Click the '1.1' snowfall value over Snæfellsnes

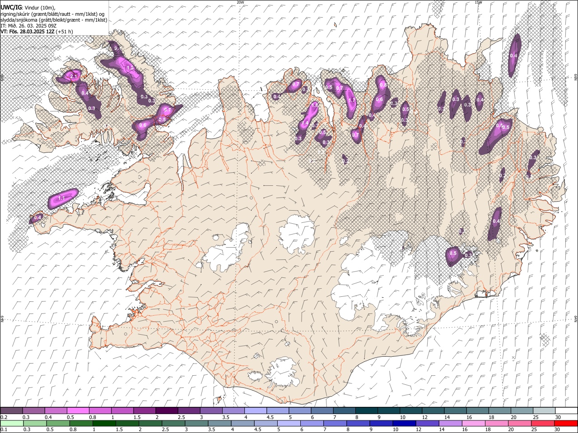click(x=62, y=198)
